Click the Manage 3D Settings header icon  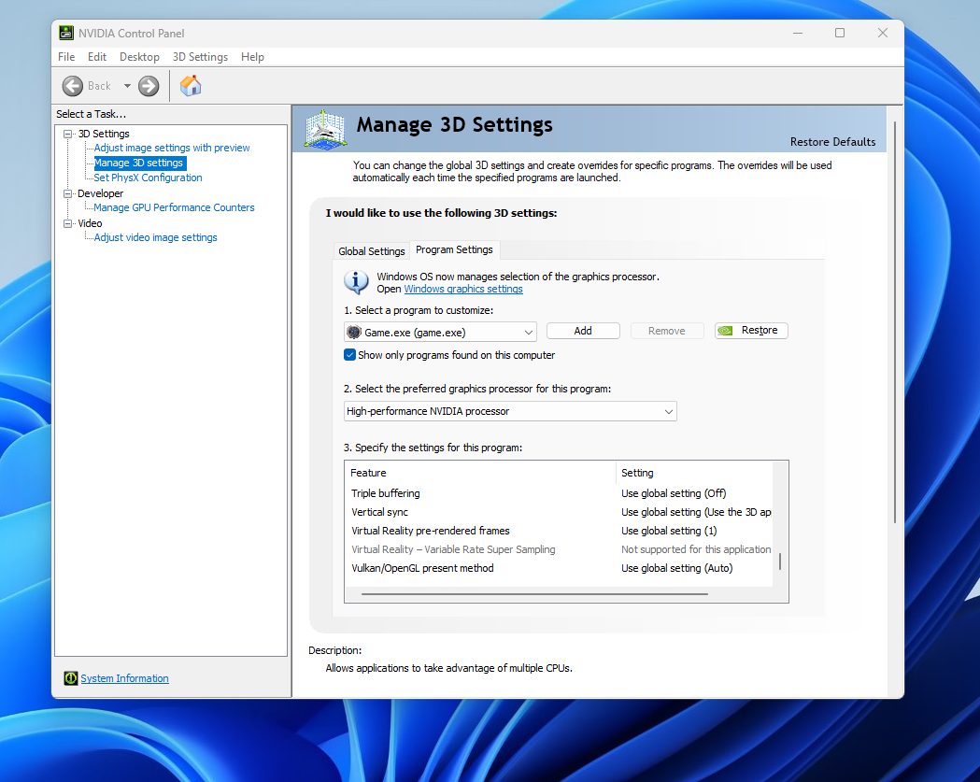tap(325, 129)
